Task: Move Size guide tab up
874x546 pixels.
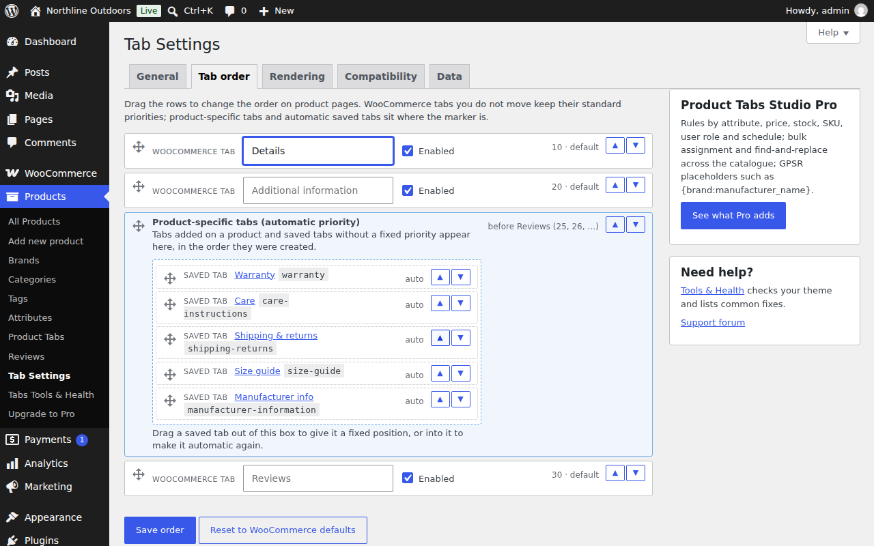Action: pos(440,373)
